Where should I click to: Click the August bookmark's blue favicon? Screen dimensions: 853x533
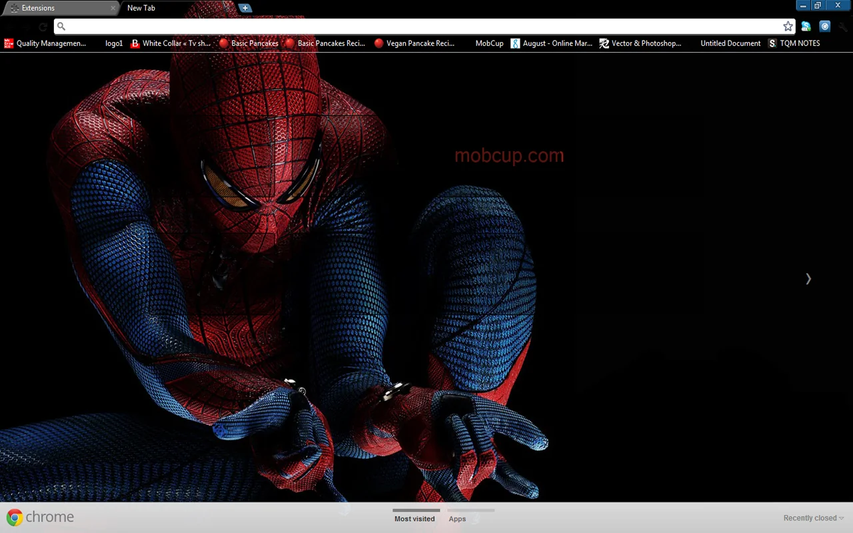point(515,43)
